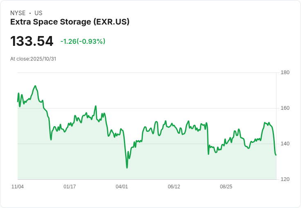Select the -1.26(-0.93%) price change text

point(83,41)
